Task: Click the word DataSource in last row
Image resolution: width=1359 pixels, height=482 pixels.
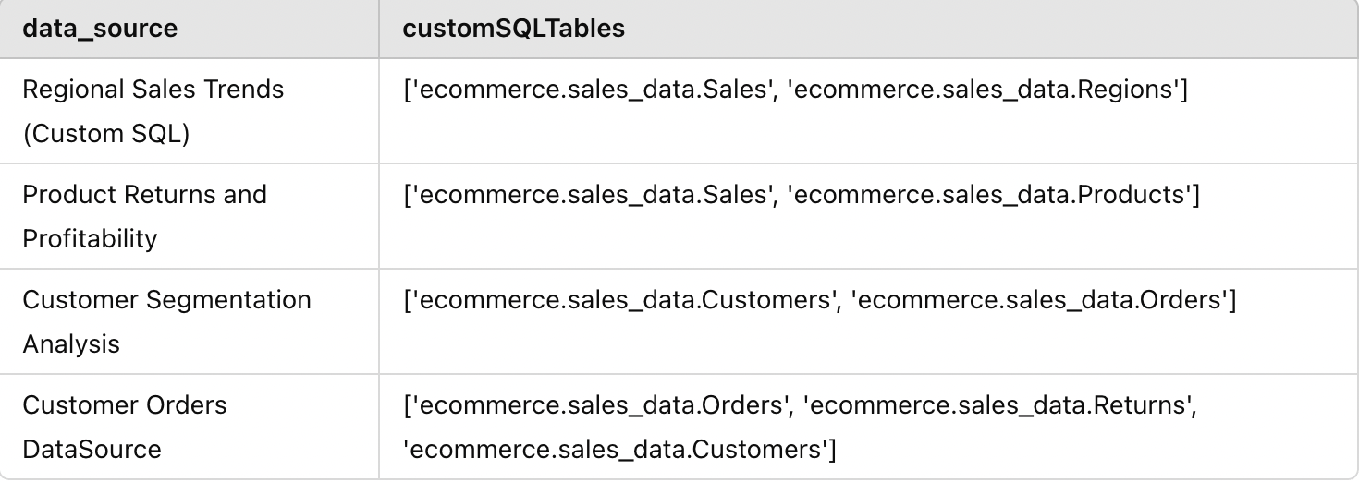Action: (92, 450)
